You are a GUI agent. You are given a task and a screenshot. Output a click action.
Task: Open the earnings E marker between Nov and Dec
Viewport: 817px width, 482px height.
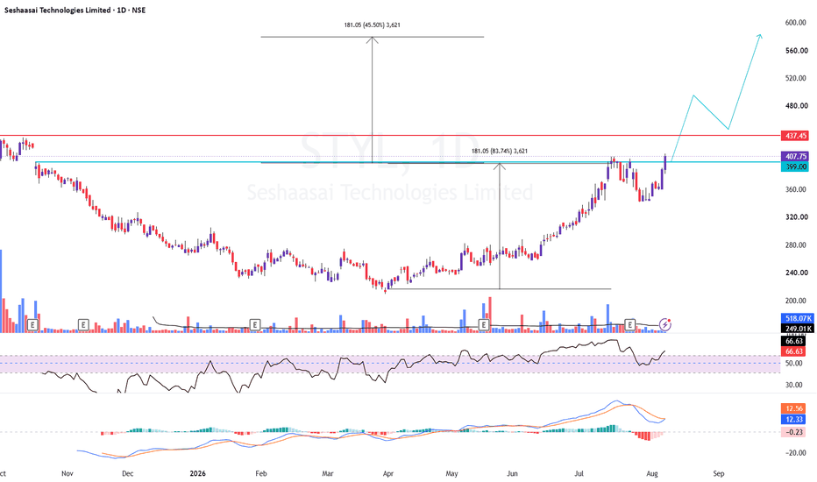(x=83, y=324)
